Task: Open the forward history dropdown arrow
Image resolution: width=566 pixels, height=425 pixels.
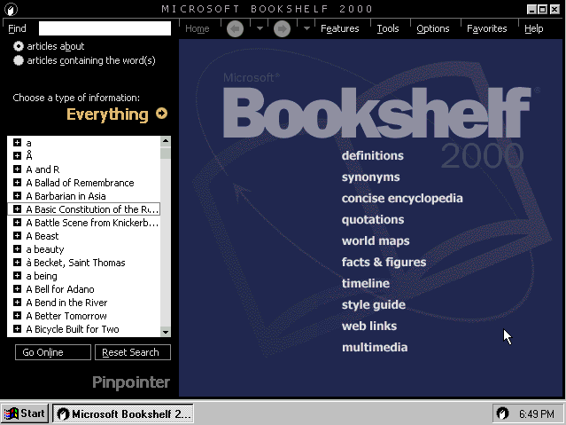Action: 306,28
